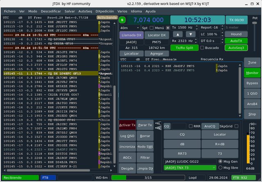Click the up arrow frequency button
Viewport: 262px width, 182px height.
click(x=178, y=34)
